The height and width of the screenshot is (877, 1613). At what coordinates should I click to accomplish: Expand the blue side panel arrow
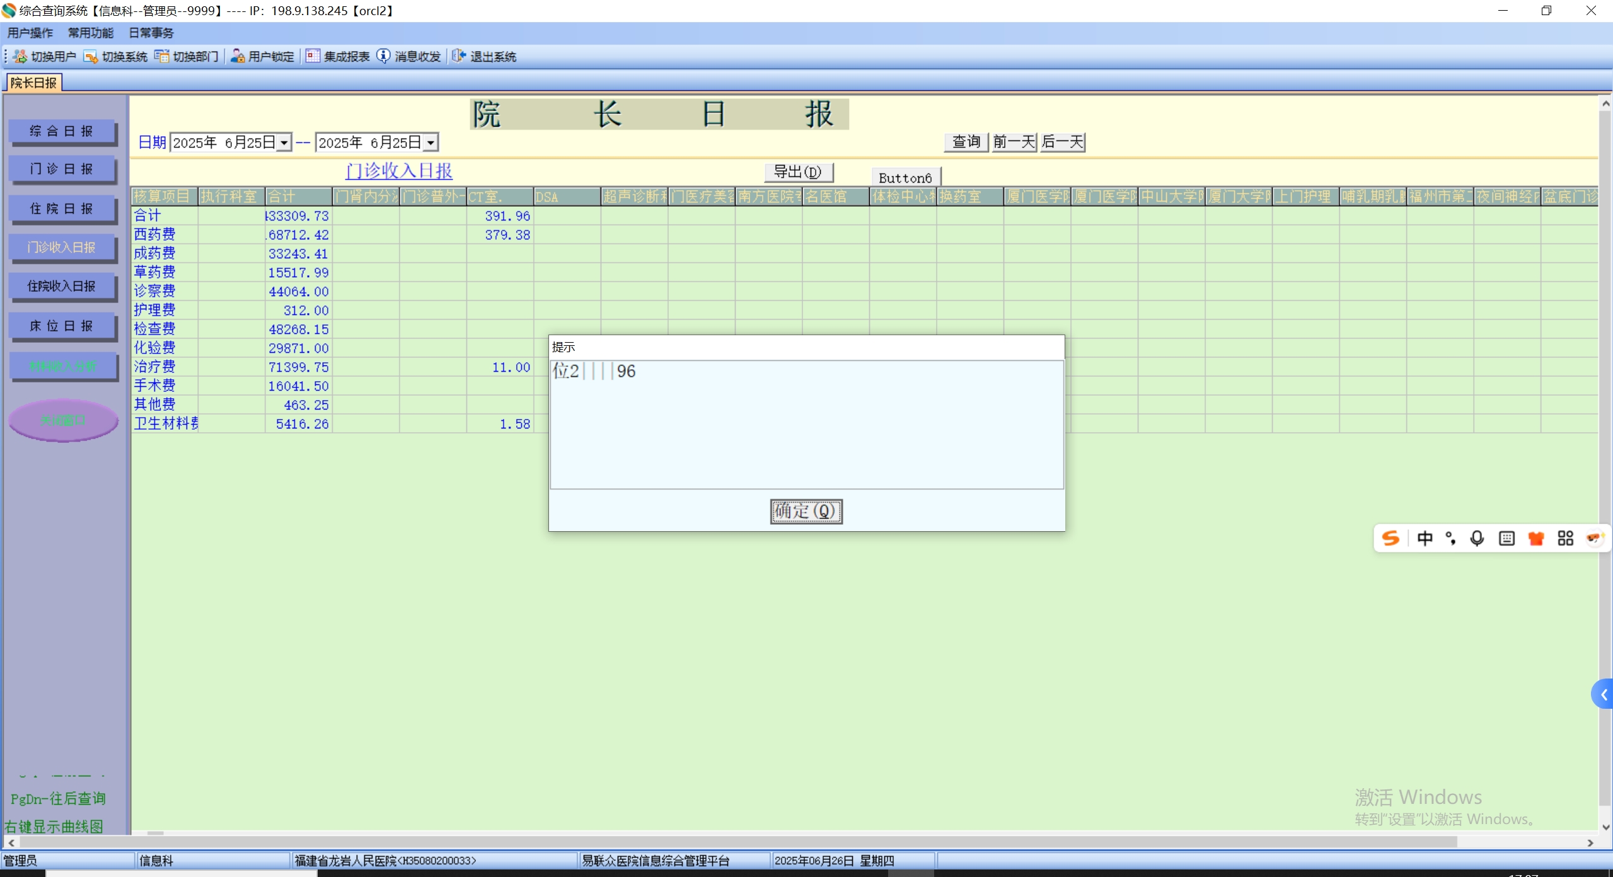(1603, 694)
